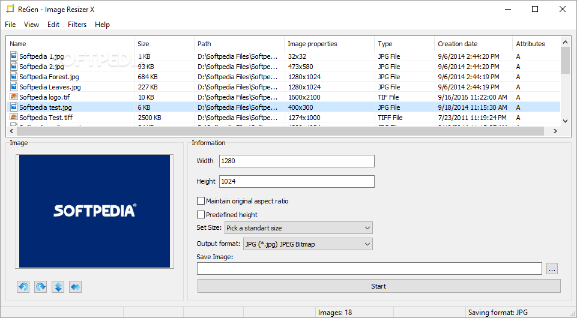This screenshot has height=318, width=577.
Task: Select Softpedia Test.tiff file name
Action: coord(46,118)
